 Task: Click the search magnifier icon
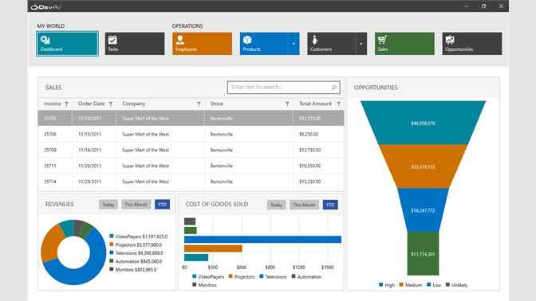334,88
